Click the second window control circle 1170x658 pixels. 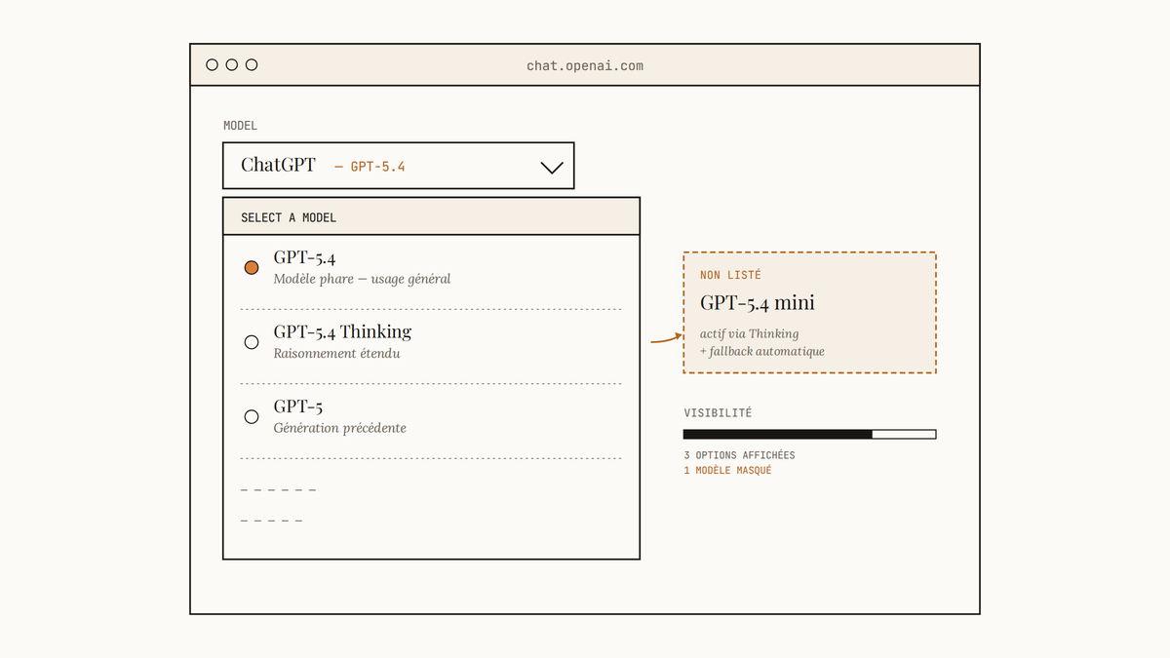pyautogui.click(x=232, y=65)
